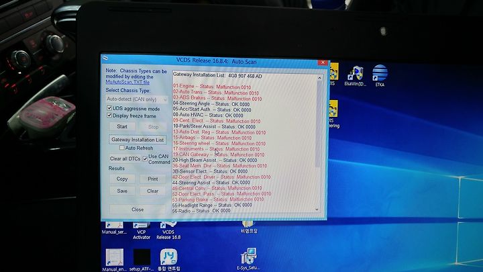
Task: Select the 3B-Sensor Elect. row
Action: click(x=210, y=171)
